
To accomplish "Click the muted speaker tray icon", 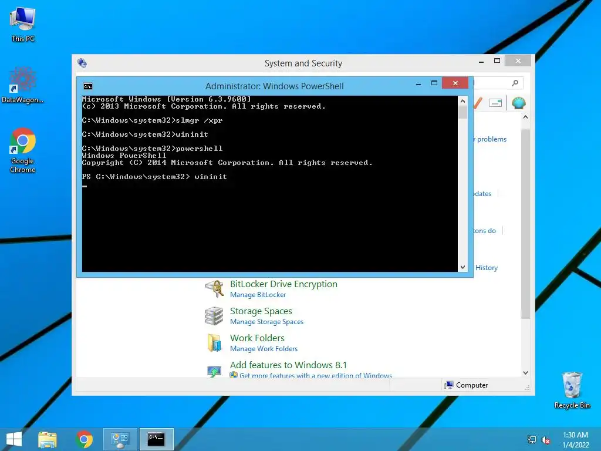I will coord(545,440).
